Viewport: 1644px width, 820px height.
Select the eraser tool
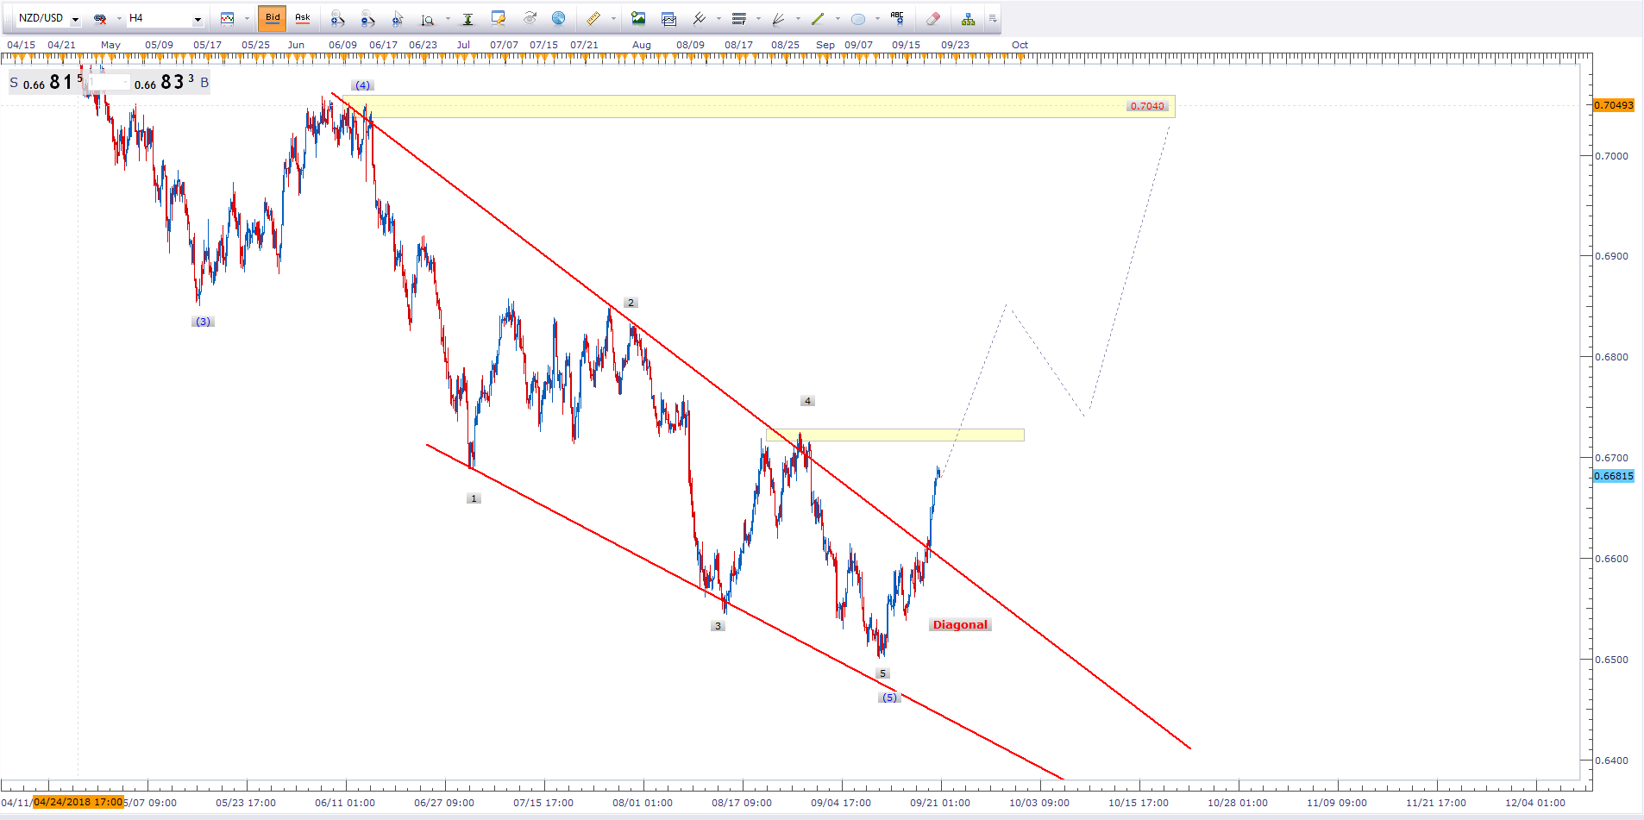(932, 18)
